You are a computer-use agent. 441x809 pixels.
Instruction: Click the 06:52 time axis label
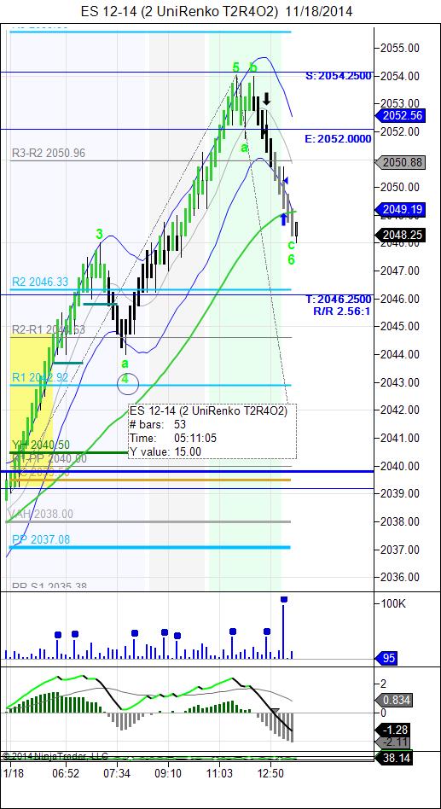[x=66, y=773]
